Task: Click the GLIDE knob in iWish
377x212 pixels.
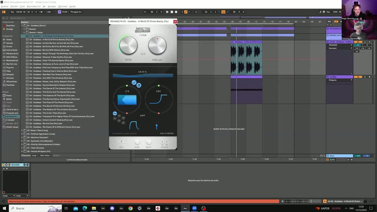Action: [x=137, y=142]
